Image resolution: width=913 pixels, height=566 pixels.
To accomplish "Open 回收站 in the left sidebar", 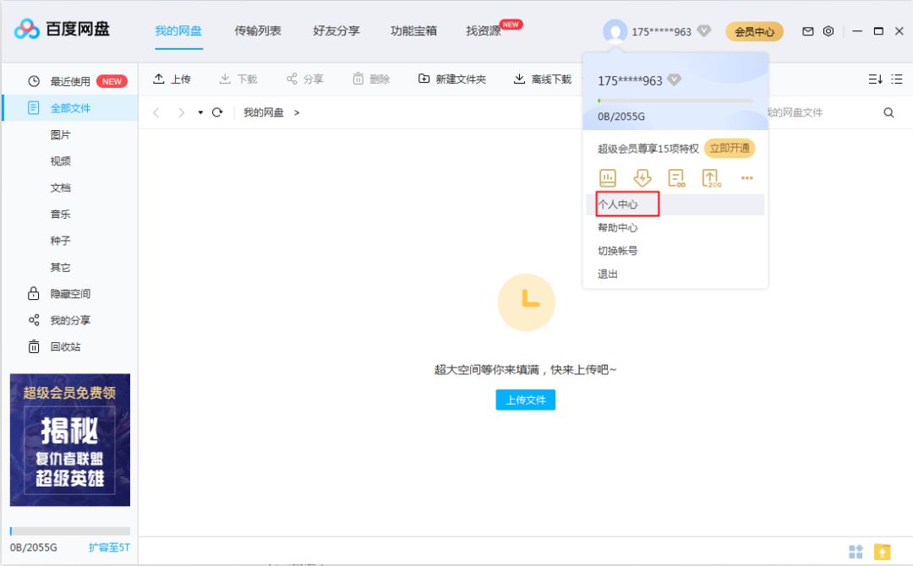I will (x=65, y=347).
